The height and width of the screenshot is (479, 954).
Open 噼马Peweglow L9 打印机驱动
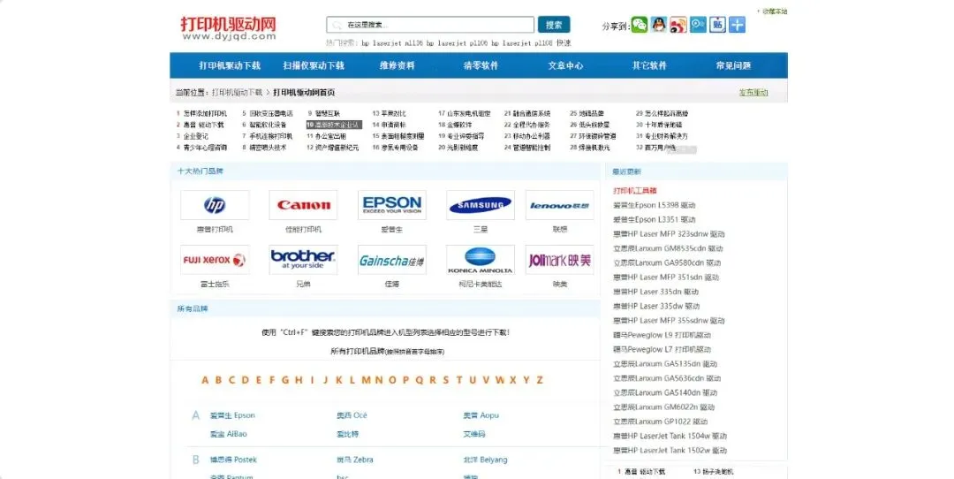tap(662, 335)
